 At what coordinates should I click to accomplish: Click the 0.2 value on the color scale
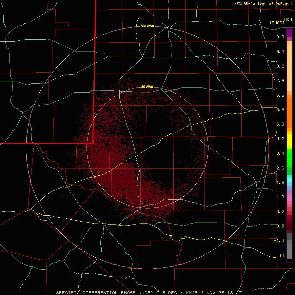point(280,212)
